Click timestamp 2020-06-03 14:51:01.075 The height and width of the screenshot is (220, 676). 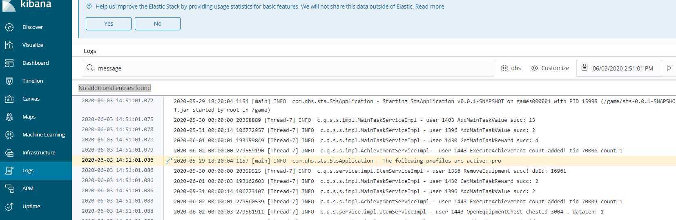(118, 119)
